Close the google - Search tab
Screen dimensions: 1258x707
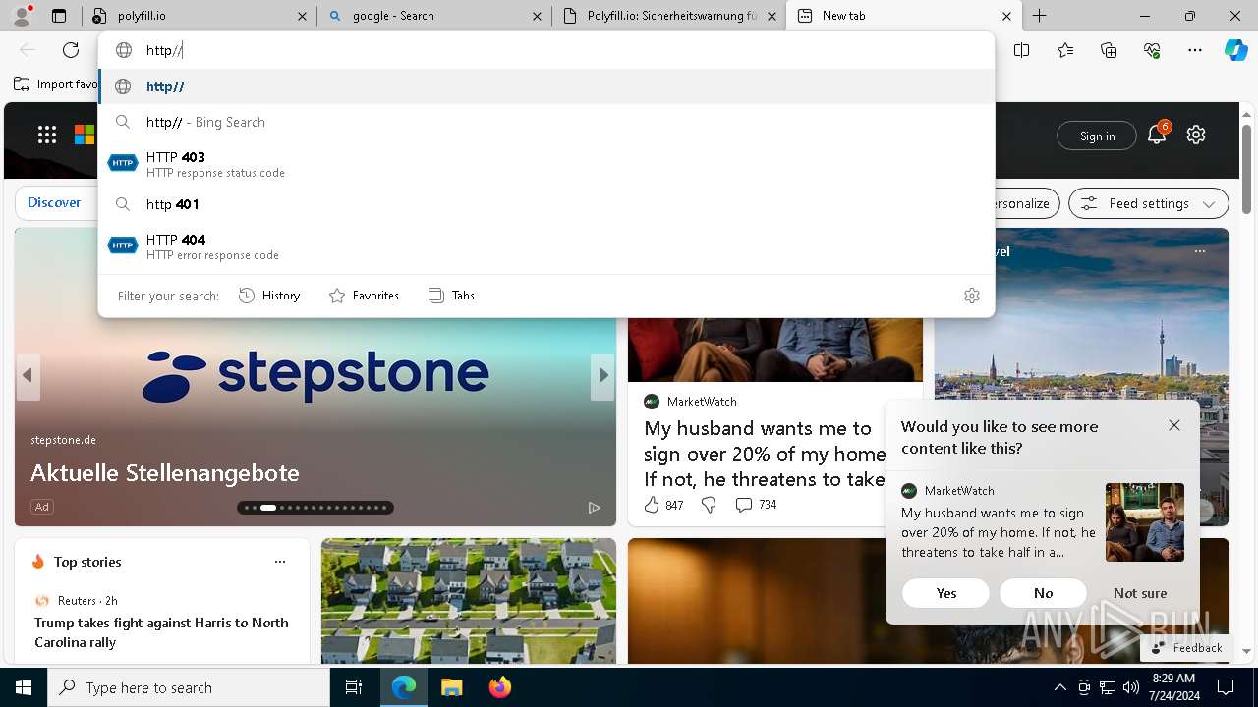537,16
